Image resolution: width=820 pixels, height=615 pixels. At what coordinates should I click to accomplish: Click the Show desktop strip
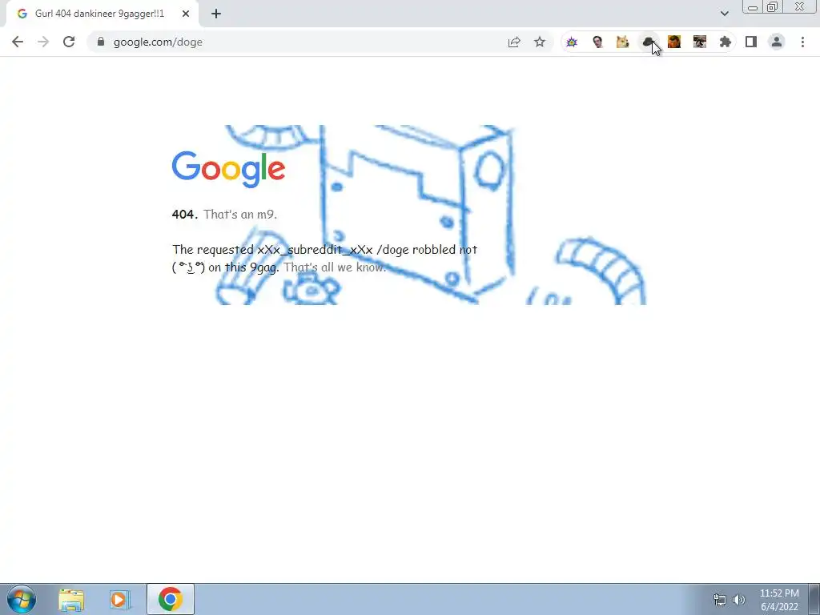pos(814,599)
